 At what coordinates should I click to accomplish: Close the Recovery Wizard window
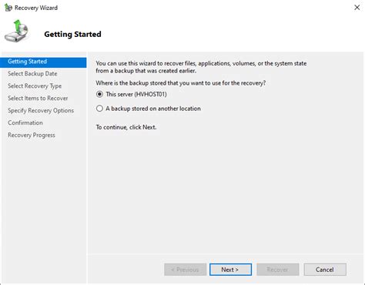click(357, 8)
